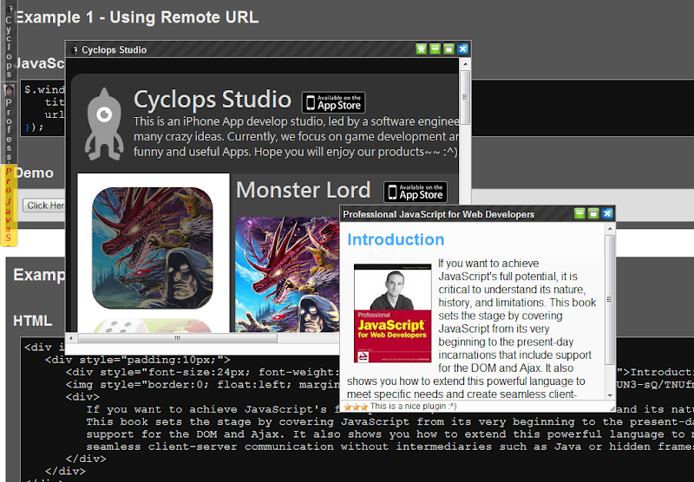Viewport: 694px width, 482px height.
Task: Click 'This is an iPhone App develop studio' description
Action: coord(296,137)
